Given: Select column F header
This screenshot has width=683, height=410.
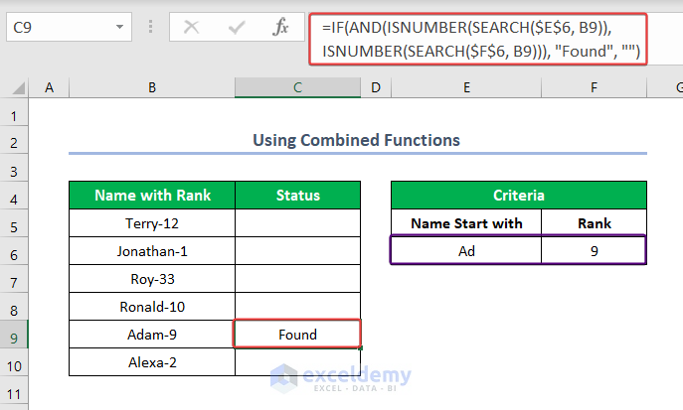Looking at the screenshot, I should [595, 87].
